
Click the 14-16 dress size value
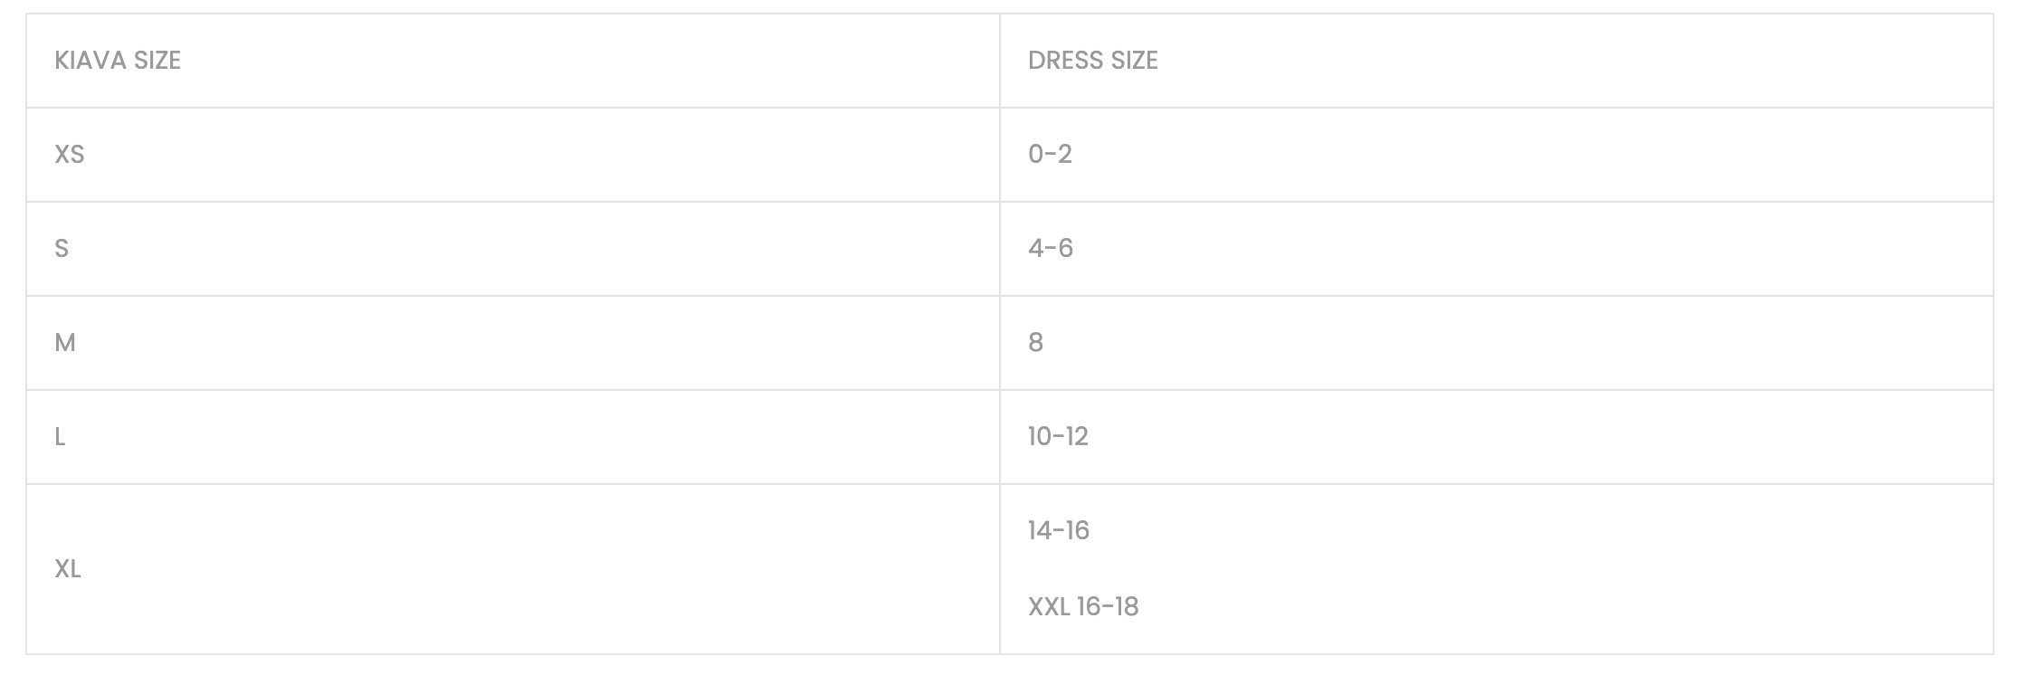(1058, 530)
